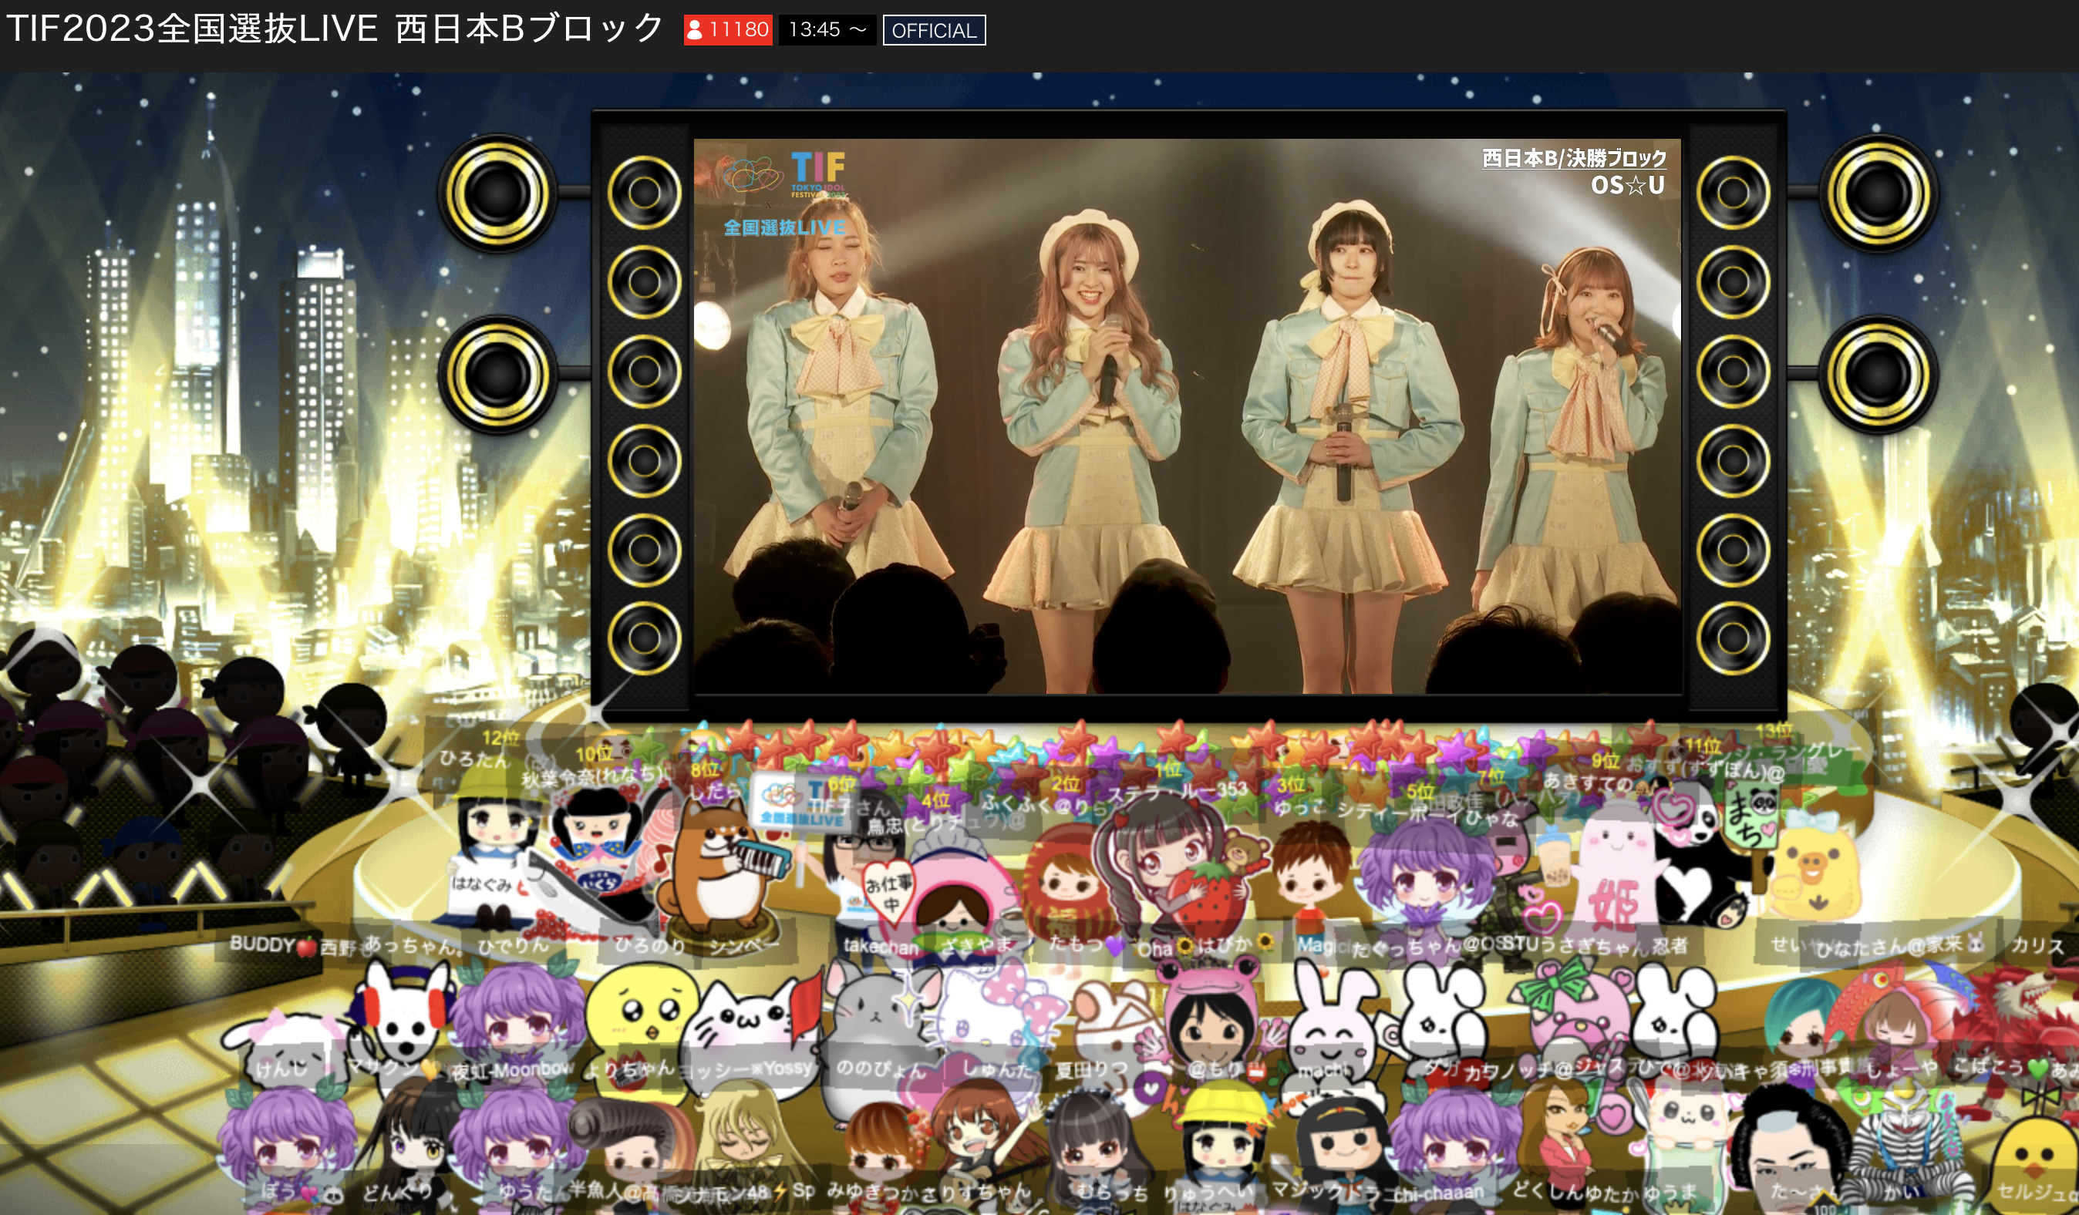Viewport: 2079px width, 1215px height.
Task: Select the white dog with red headphones avatar
Action: tap(404, 1018)
